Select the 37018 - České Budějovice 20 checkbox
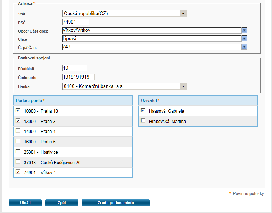272x213 pixels. point(18,162)
